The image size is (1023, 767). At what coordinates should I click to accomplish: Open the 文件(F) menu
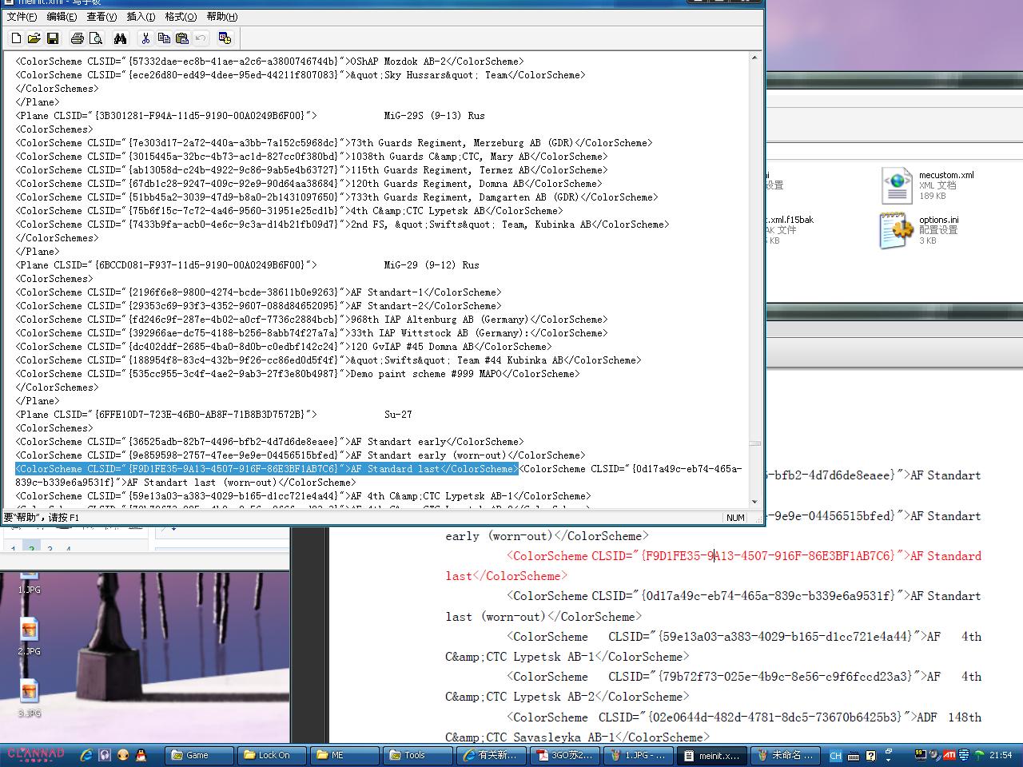(22, 16)
